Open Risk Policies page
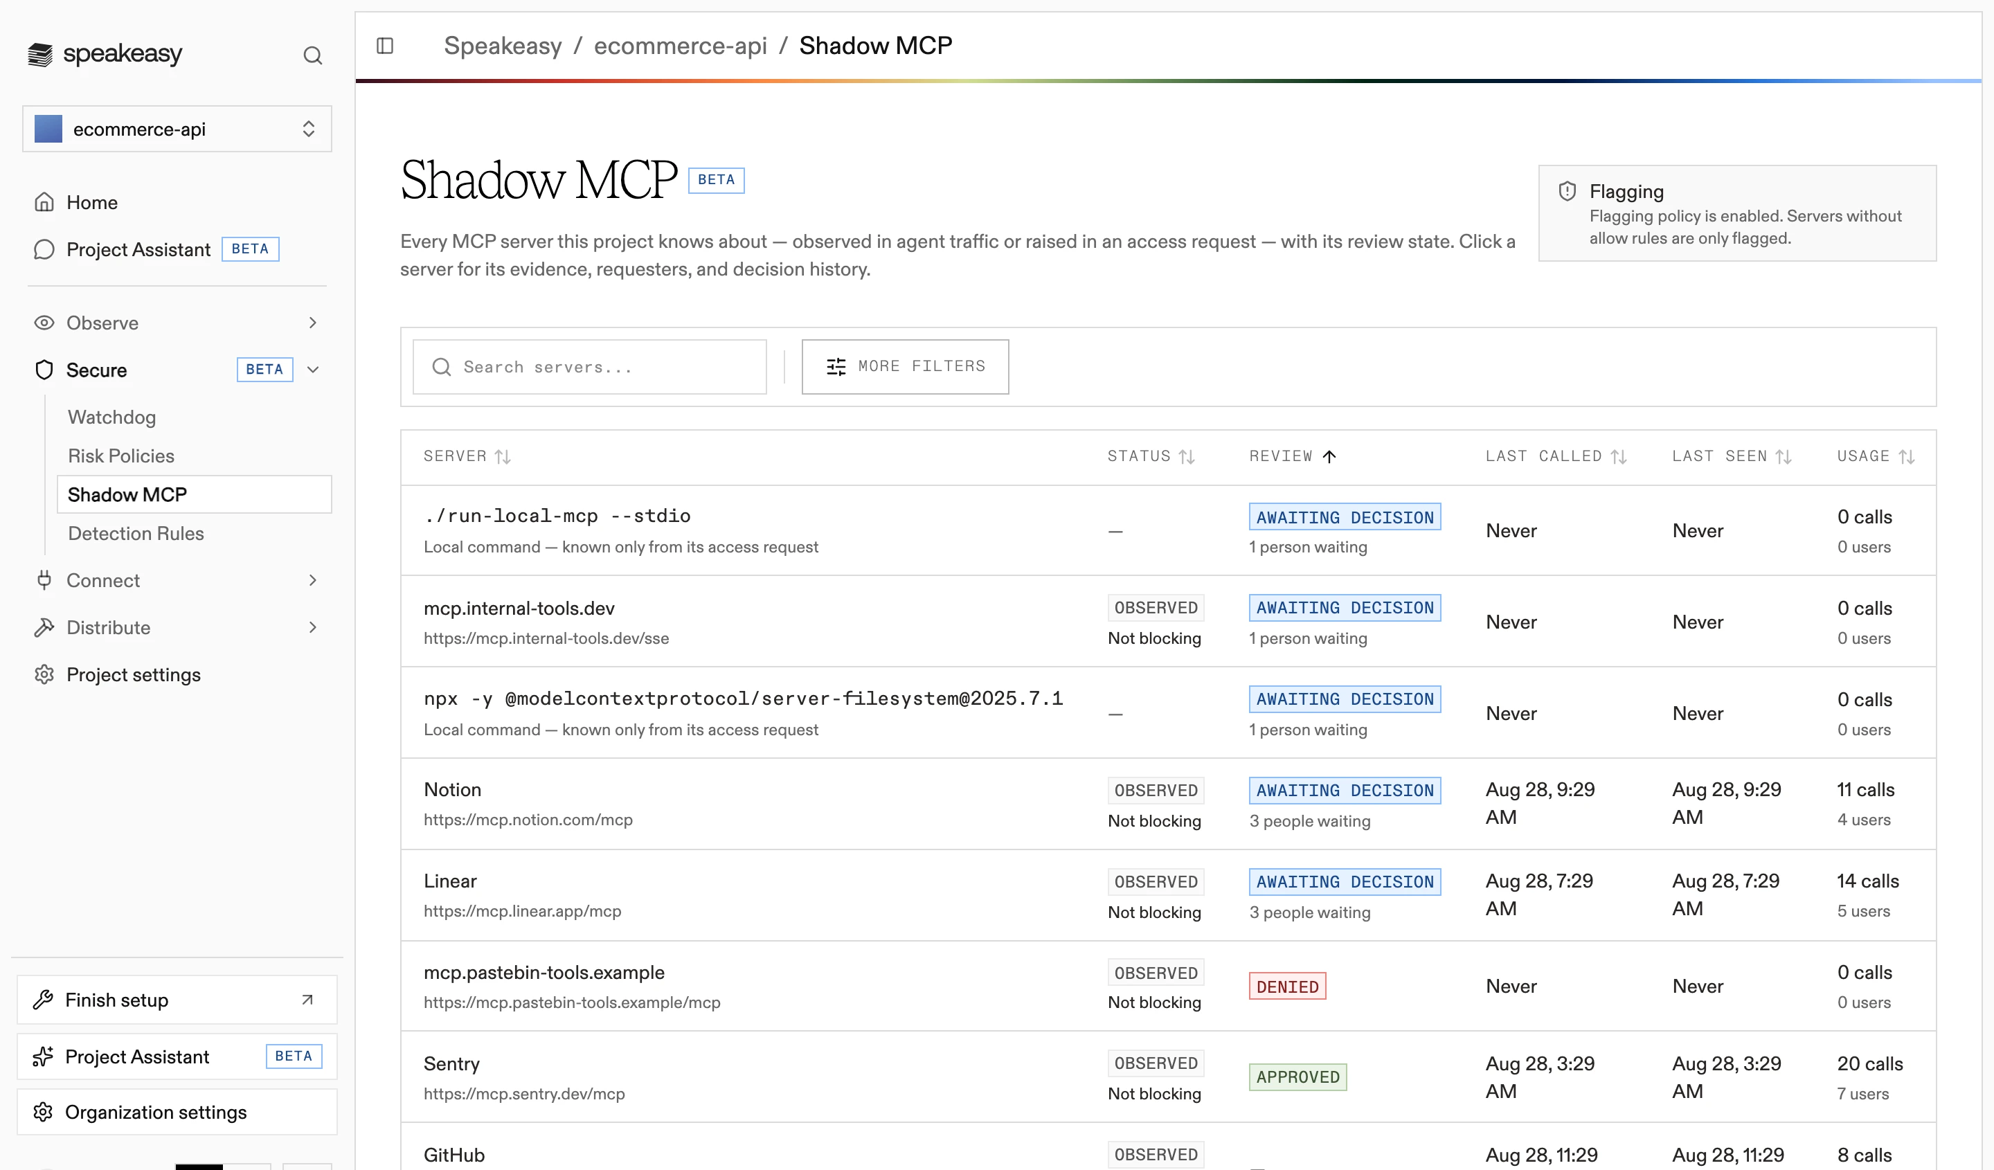 [121, 456]
